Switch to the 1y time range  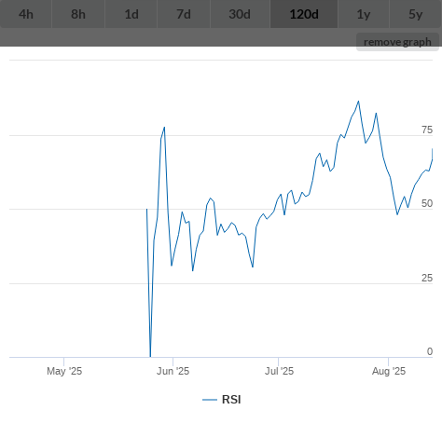pyautogui.click(x=364, y=14)
